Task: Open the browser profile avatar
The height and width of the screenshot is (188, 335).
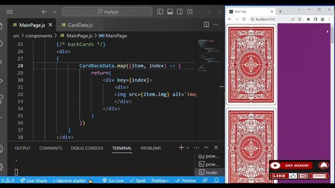Action: click(x=322, y=19)
